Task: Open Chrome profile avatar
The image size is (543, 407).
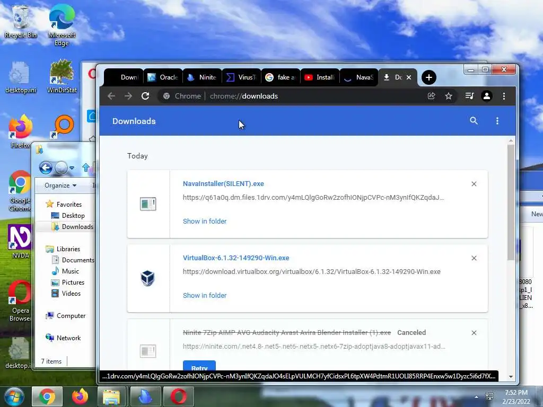Action: point(487,96)
